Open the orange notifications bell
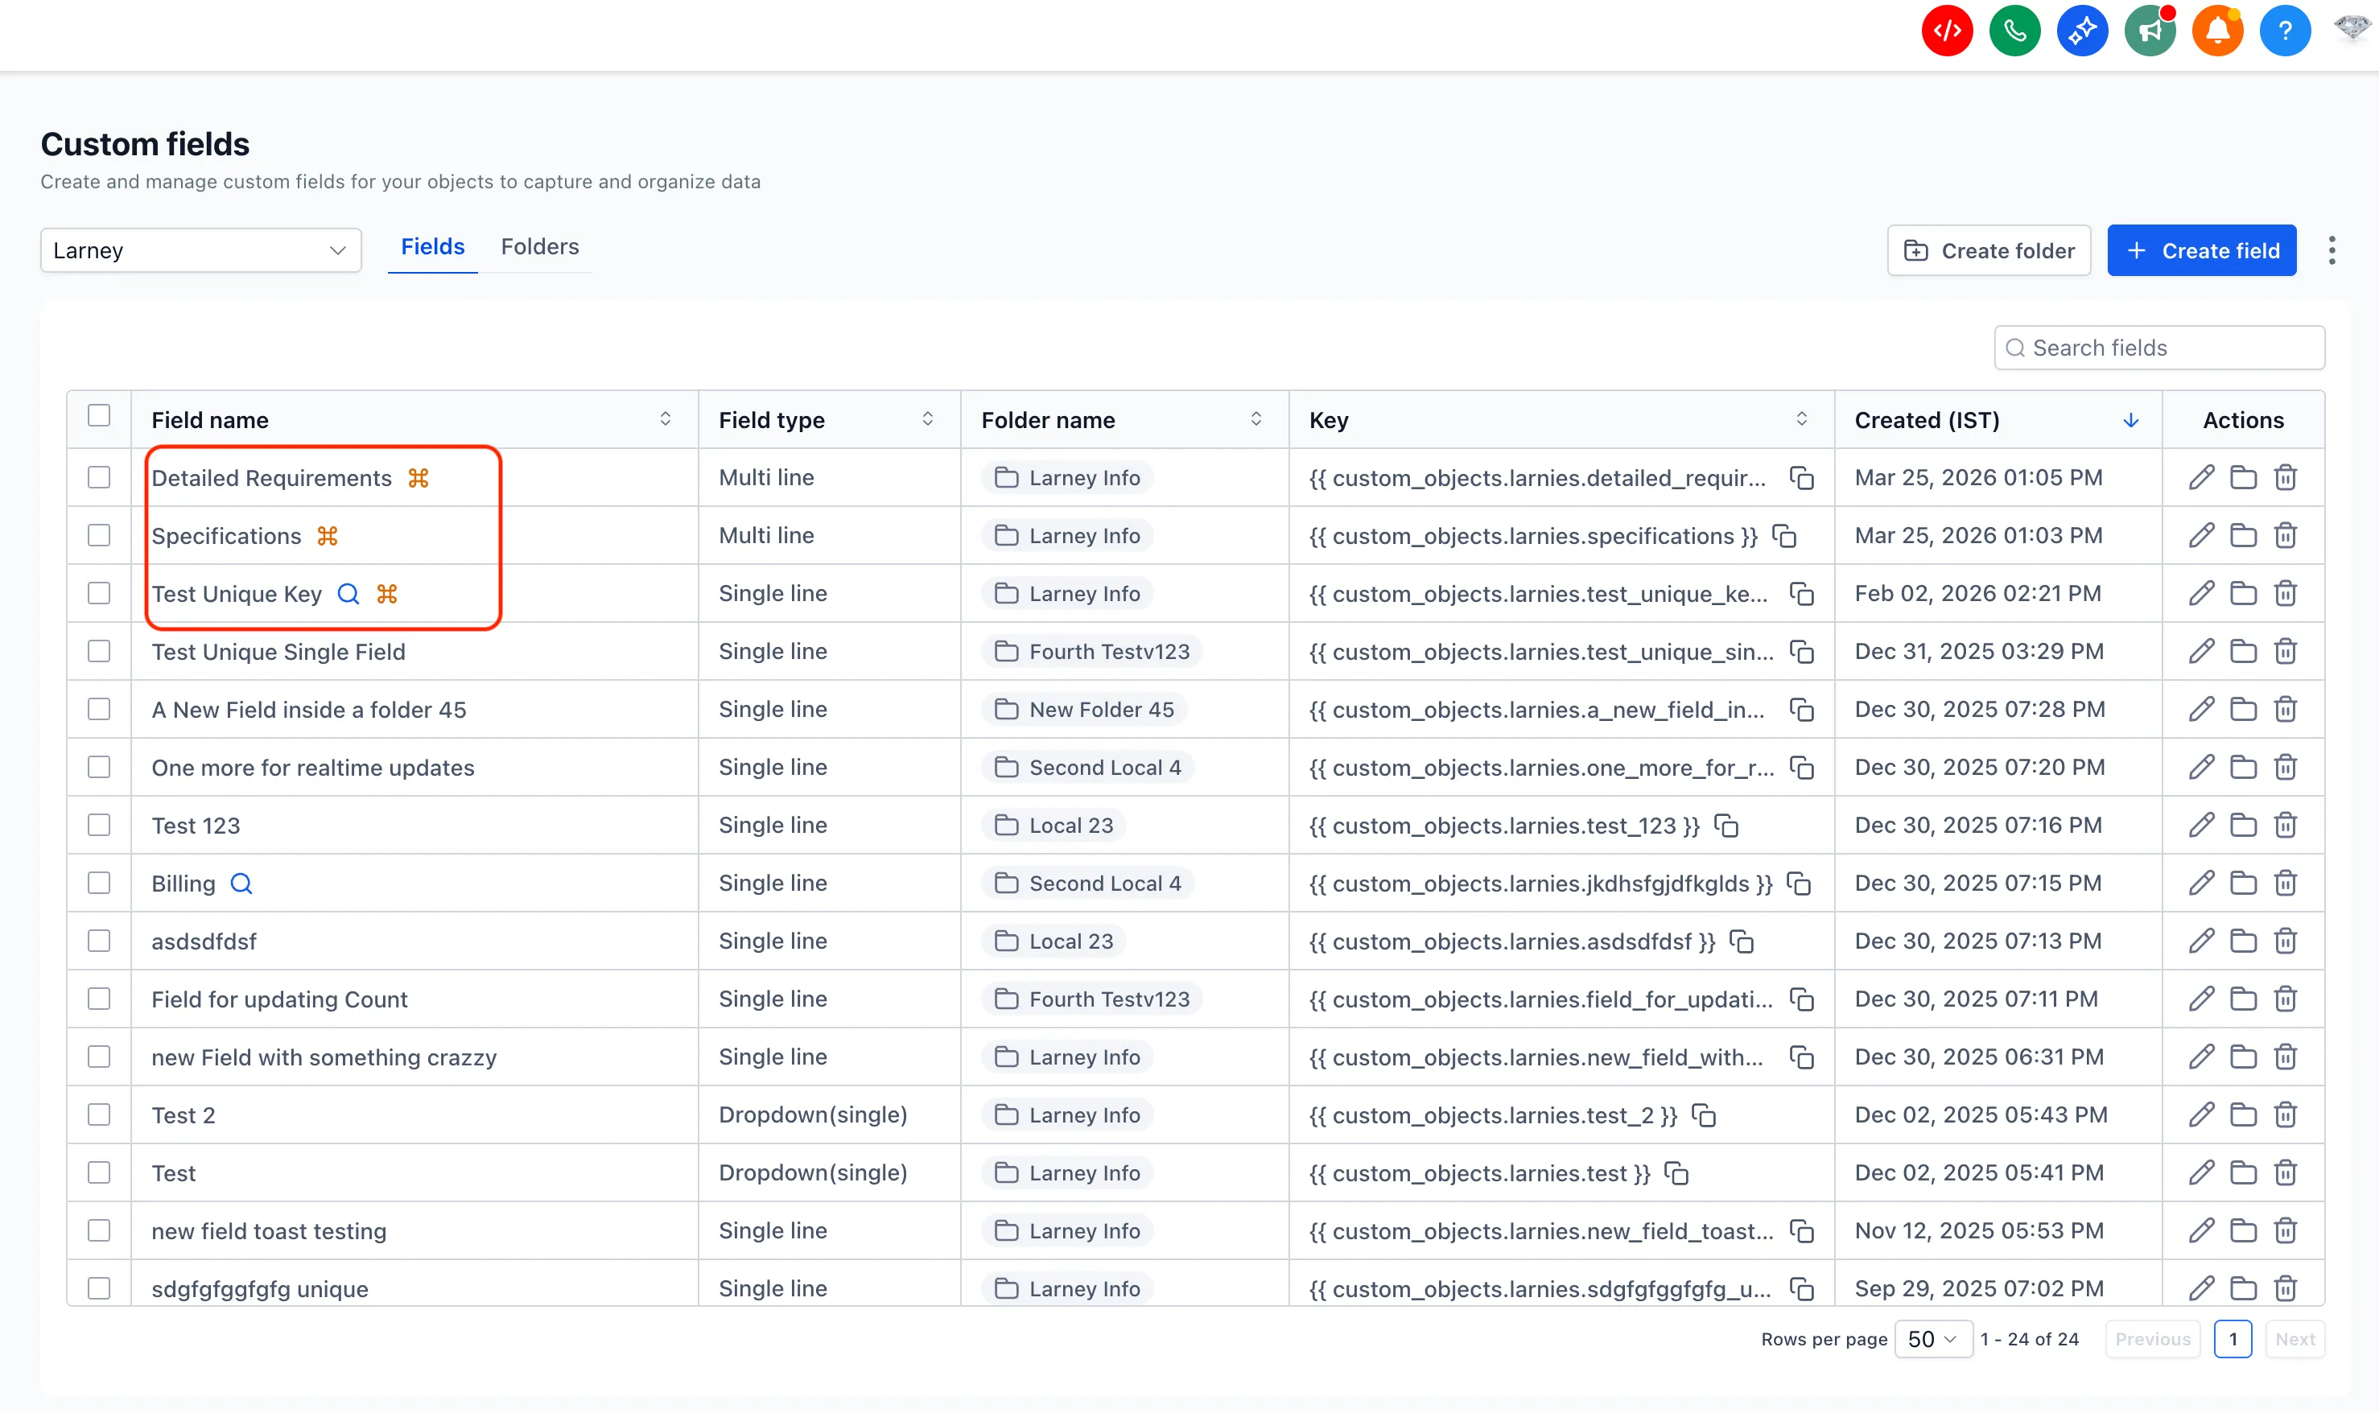This screenshot has width=2379, height=1413. tap(2216, 31)
